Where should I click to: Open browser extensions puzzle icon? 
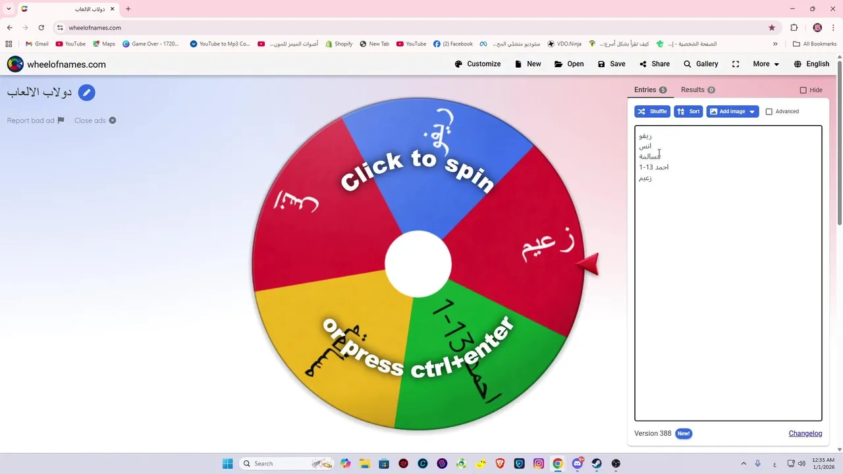[794, 28]
